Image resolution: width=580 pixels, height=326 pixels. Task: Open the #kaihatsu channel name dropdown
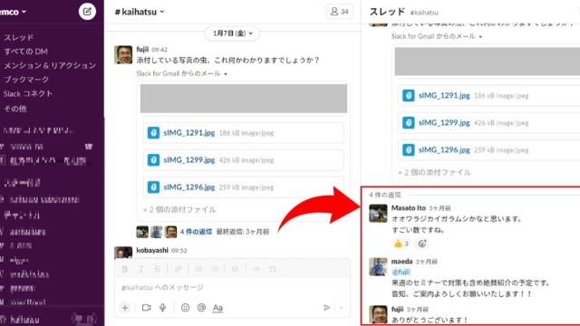point(140,12)
